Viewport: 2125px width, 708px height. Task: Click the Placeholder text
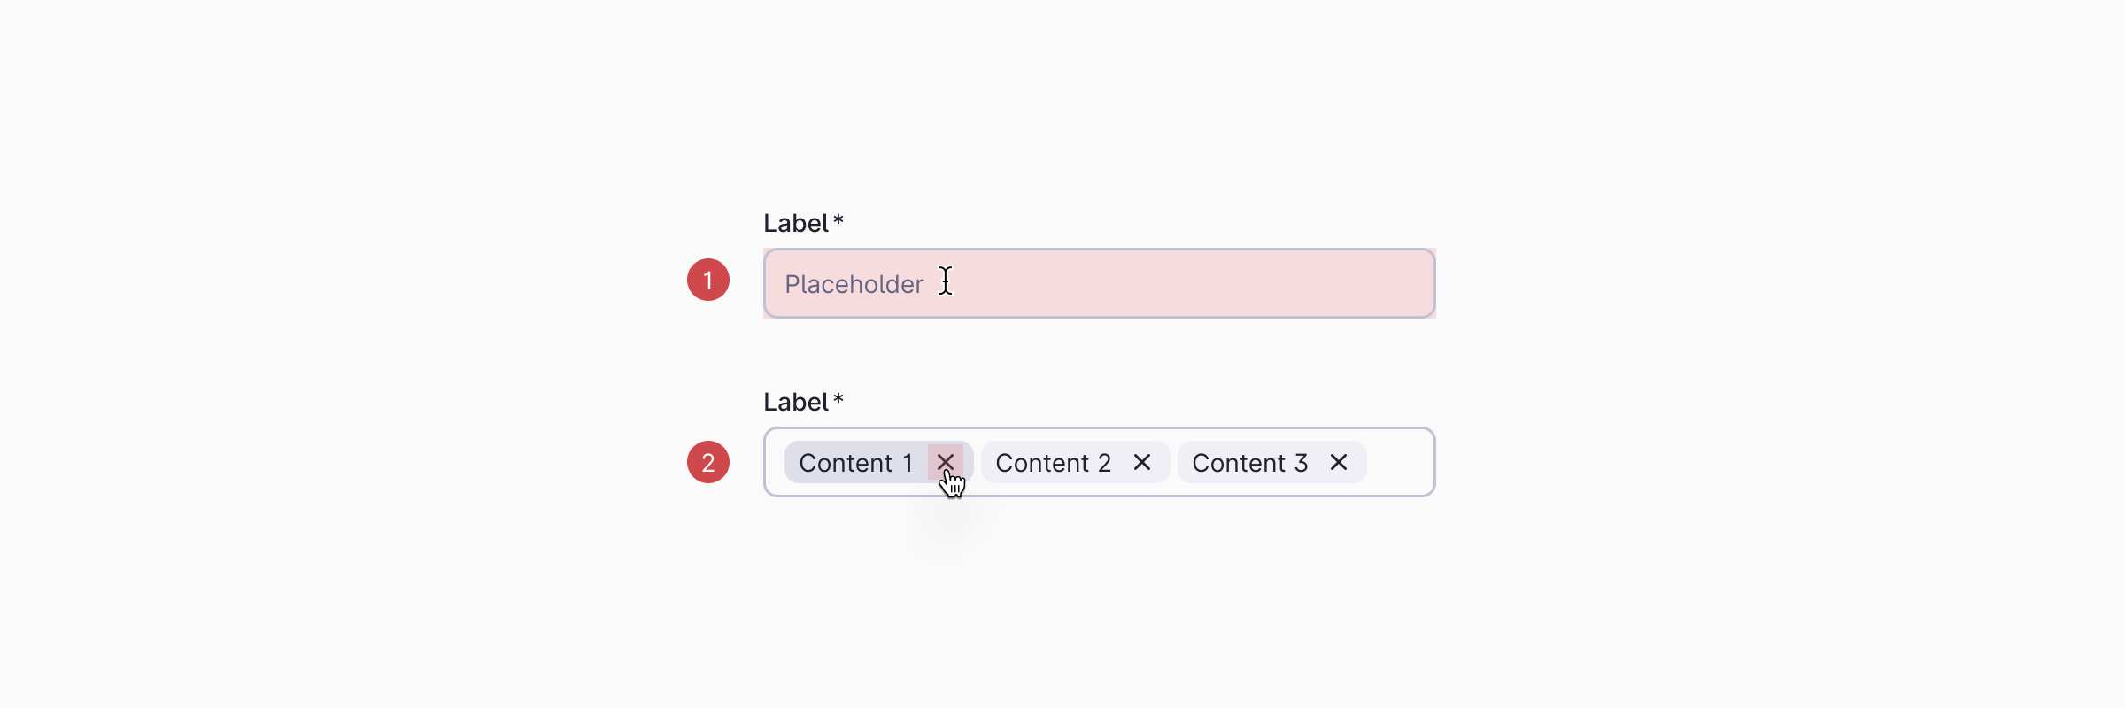853,284
